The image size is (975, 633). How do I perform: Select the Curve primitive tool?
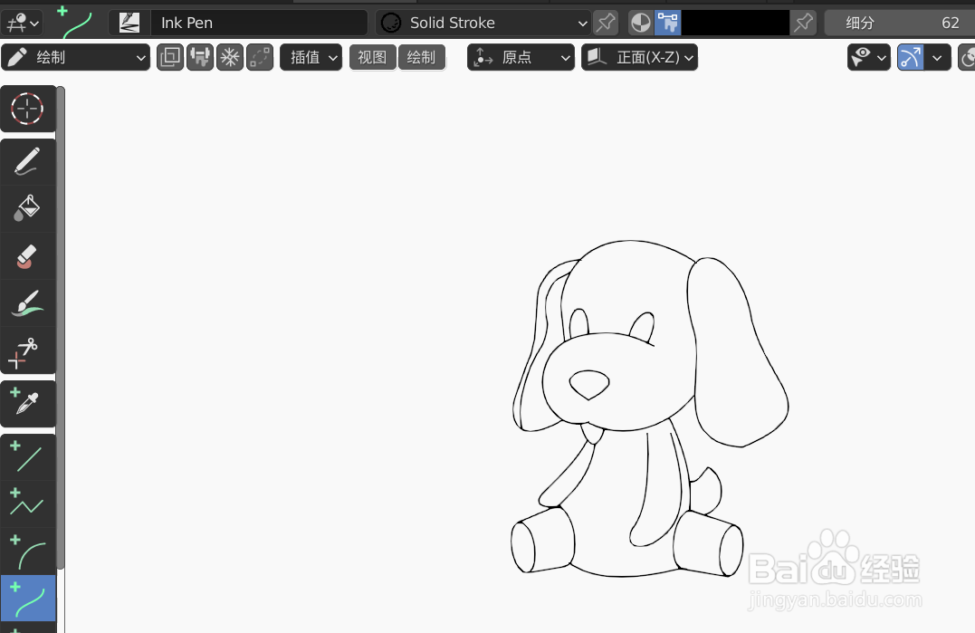pos(27,599)
